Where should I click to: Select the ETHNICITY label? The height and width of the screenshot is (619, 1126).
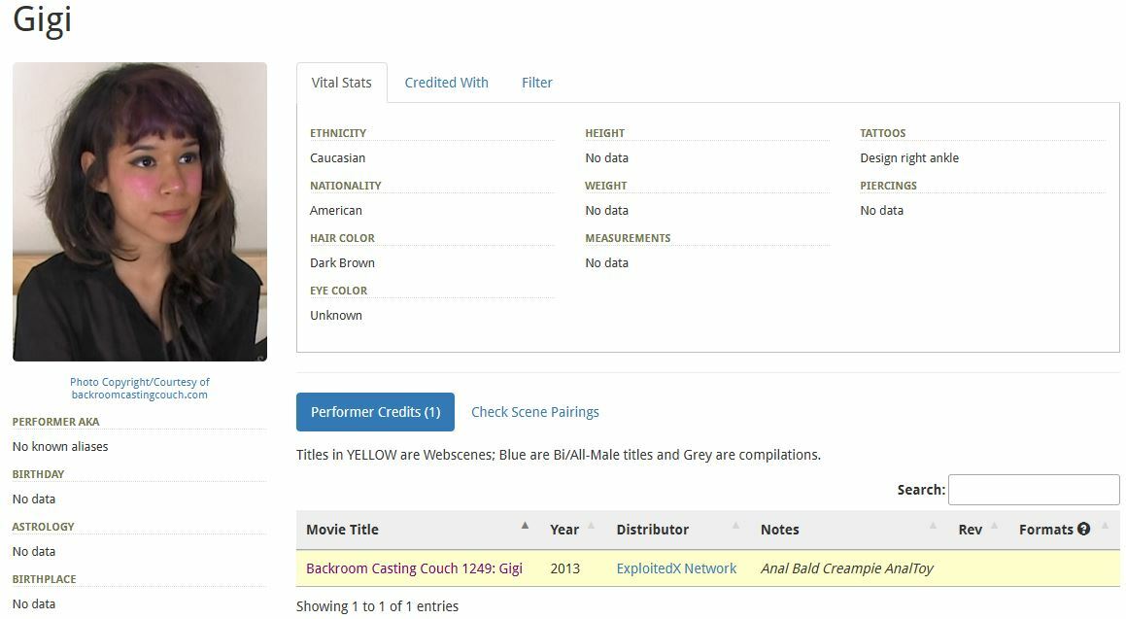click(338, 133)
